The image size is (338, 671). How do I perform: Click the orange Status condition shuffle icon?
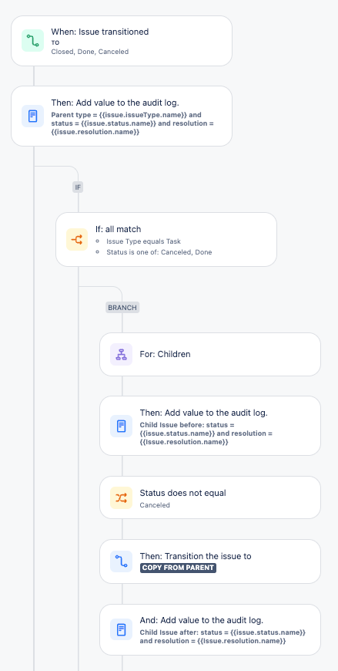tap(122, 497)
